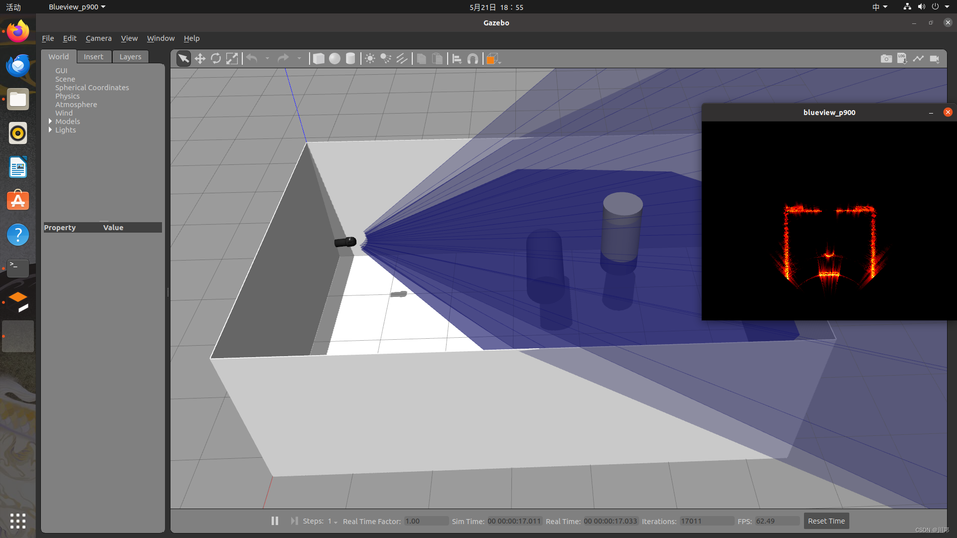Insert a sphere shape
The image size is (957, 538).
click(334, 59)
